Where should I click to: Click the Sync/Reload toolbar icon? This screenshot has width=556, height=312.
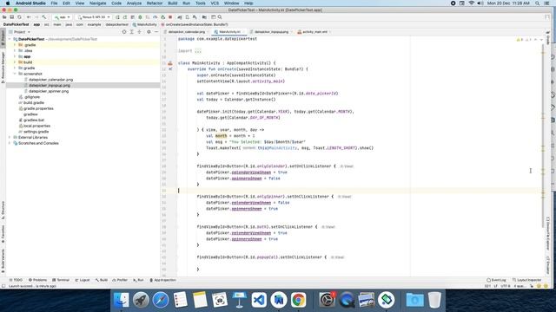[19, 17]
